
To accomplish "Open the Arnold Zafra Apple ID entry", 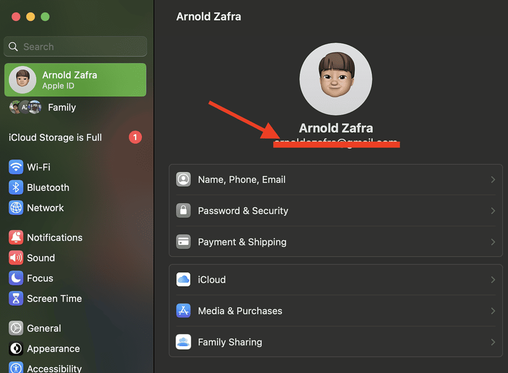I will (x=75, y=80).
